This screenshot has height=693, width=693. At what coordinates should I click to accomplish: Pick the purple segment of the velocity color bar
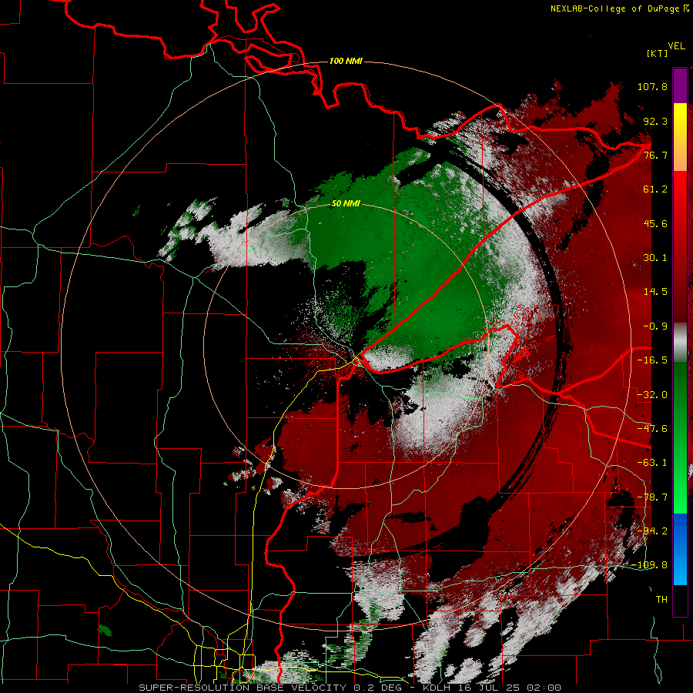point(680,85)
